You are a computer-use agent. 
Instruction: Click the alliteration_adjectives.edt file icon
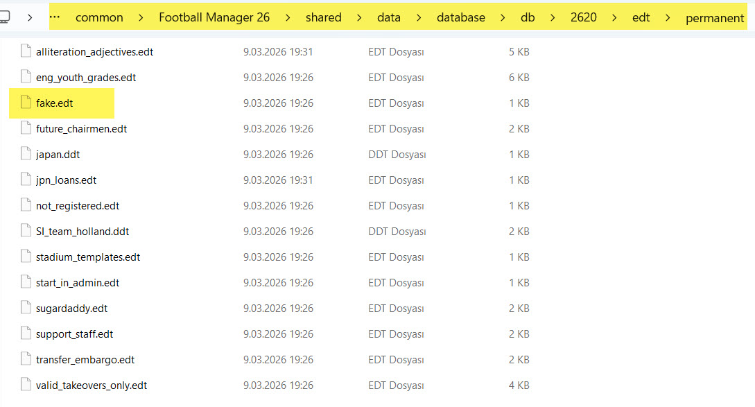click(x=26, y=52)
